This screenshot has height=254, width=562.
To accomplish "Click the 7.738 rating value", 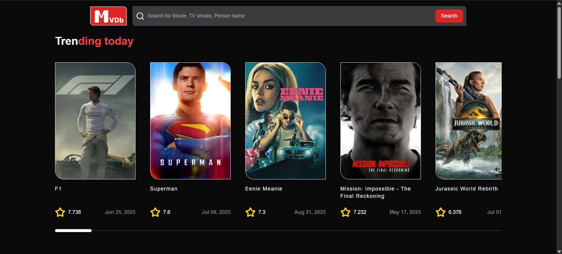I will [x=74, y=212].
